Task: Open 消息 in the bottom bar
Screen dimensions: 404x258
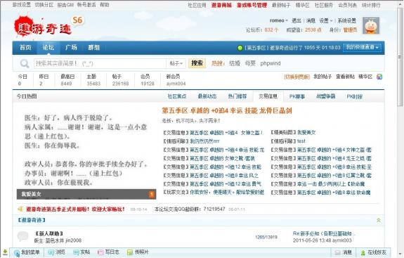Action: coord(343,252)
